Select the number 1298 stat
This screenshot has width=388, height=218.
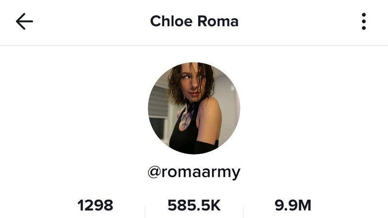coord(95,205)
